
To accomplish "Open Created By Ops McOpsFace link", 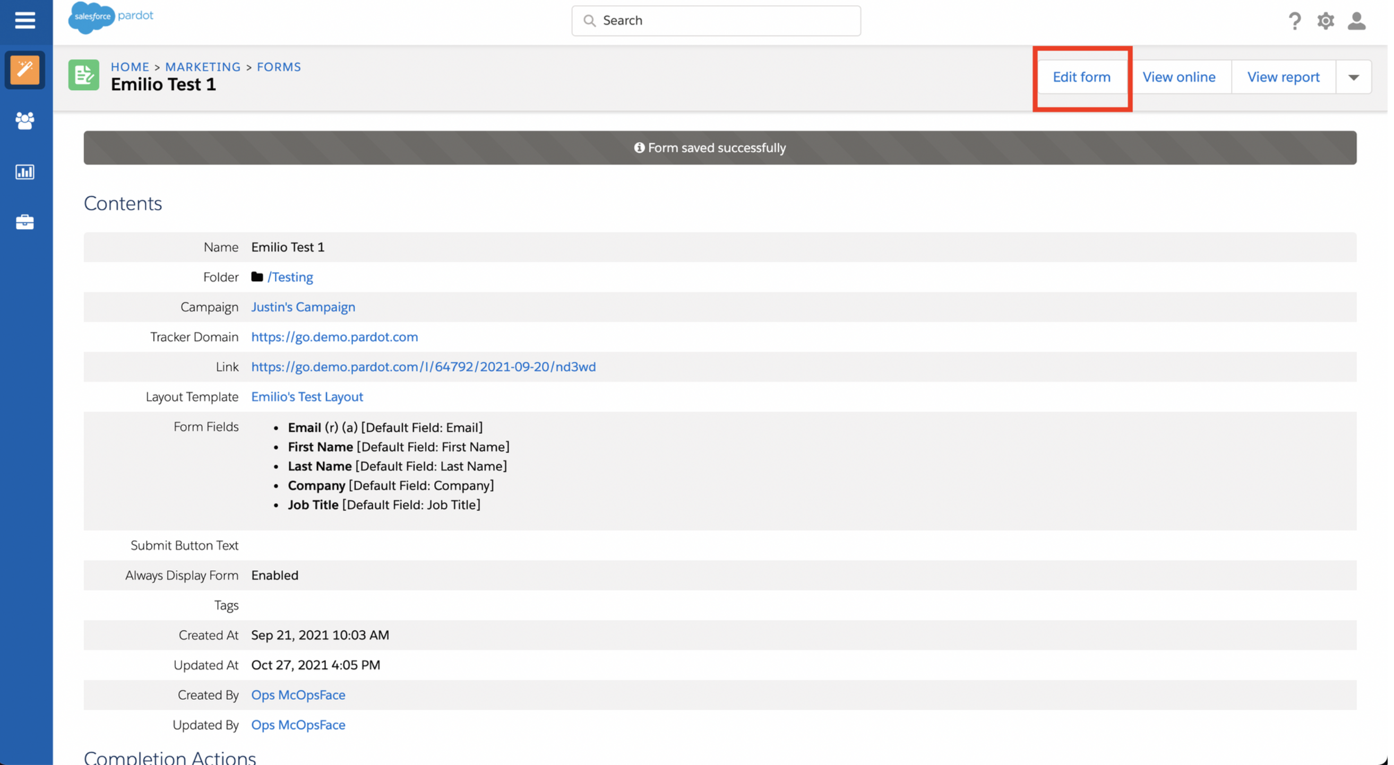I will coord(298,695).
